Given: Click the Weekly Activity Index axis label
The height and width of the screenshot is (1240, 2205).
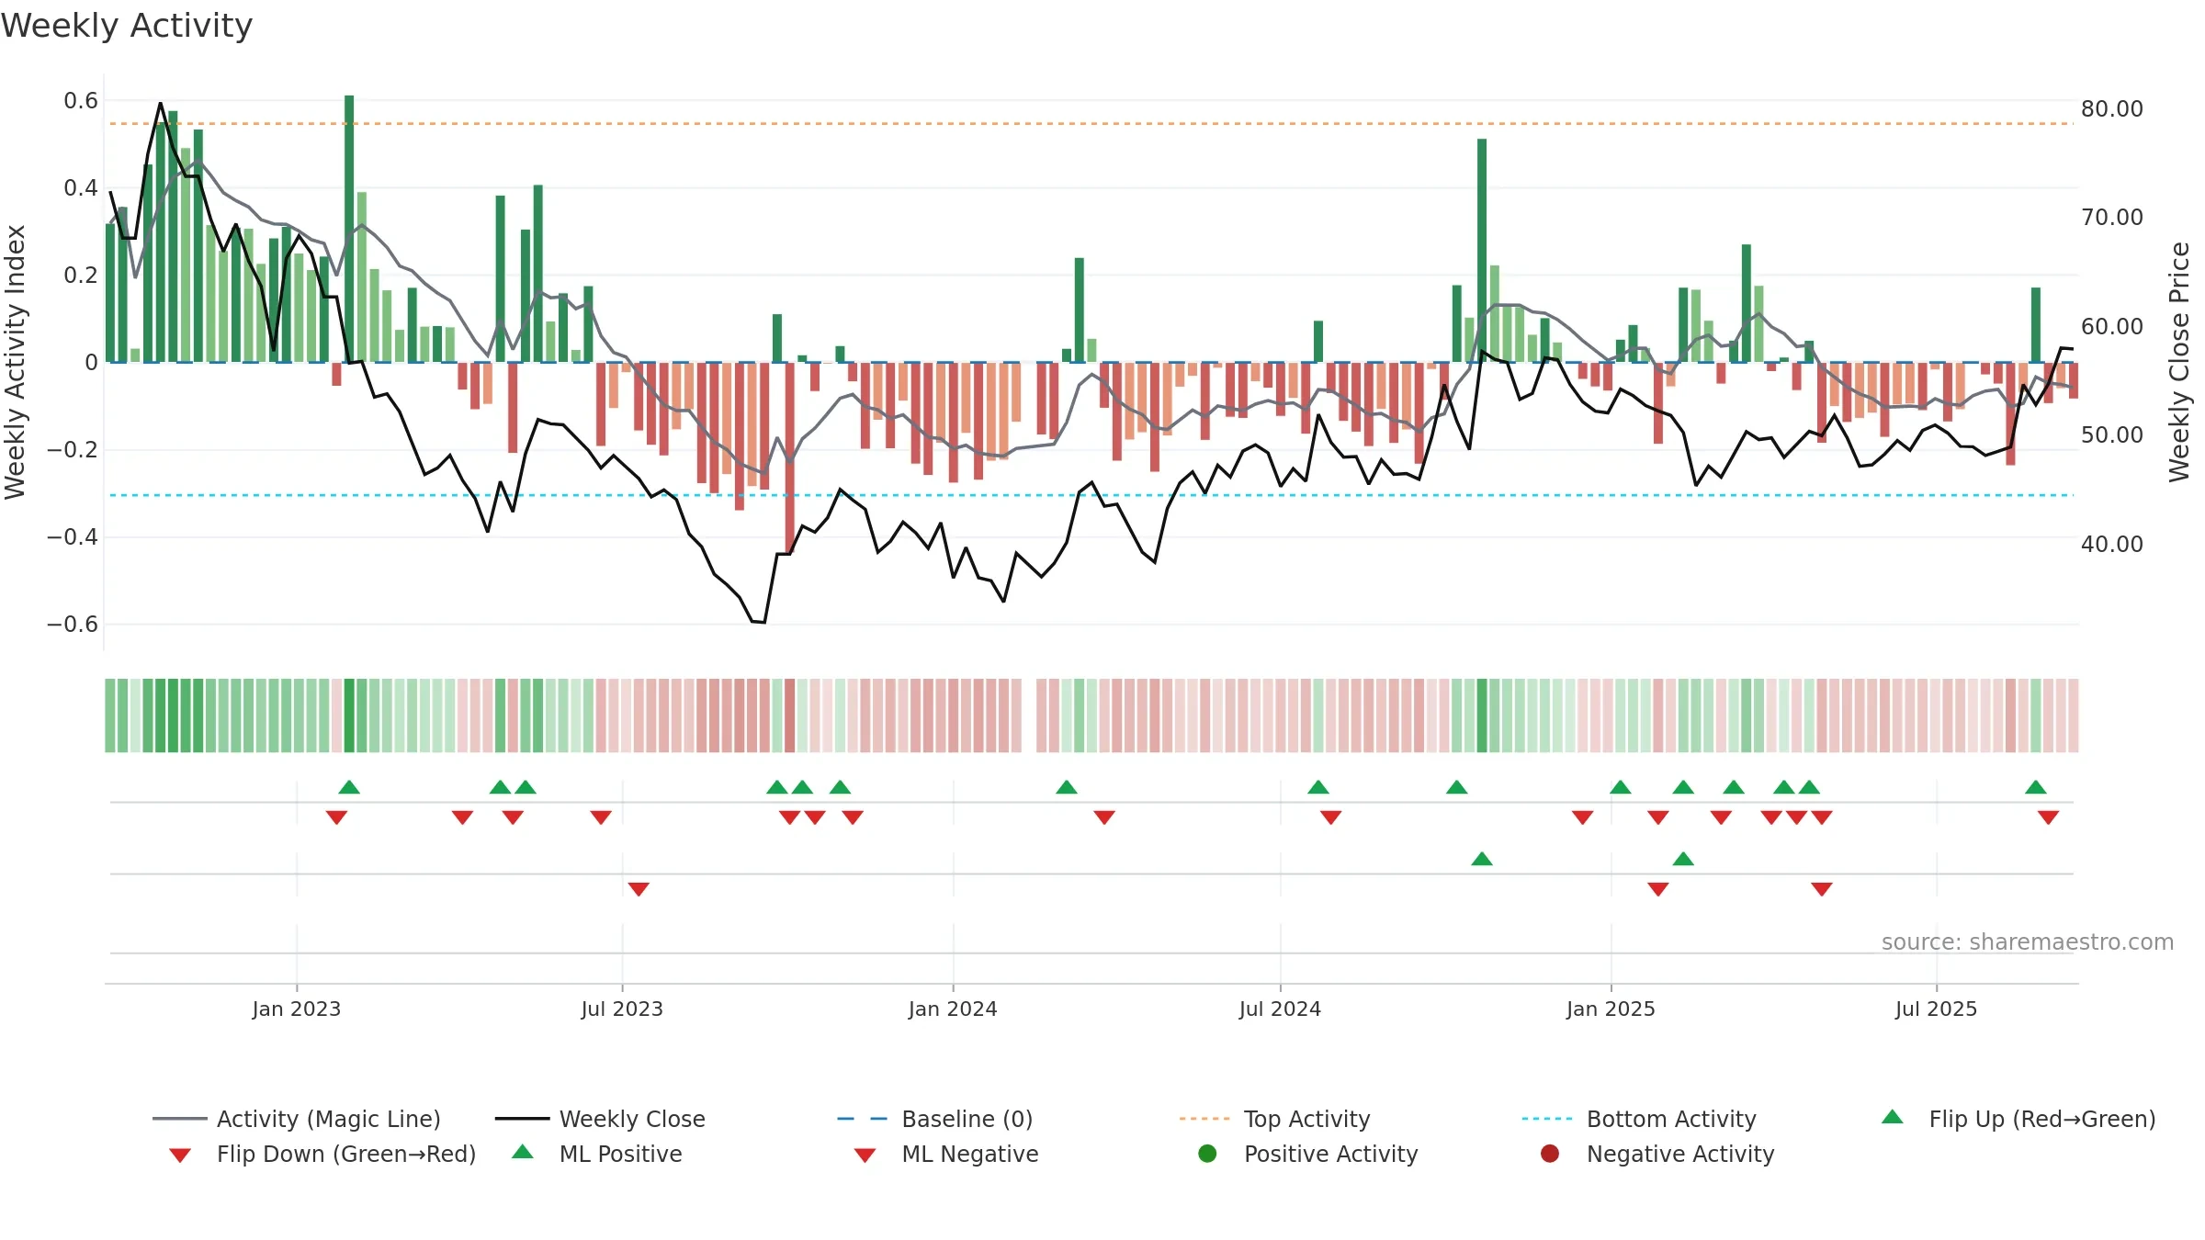Looking at the screenshot, I should click(15, 362).
